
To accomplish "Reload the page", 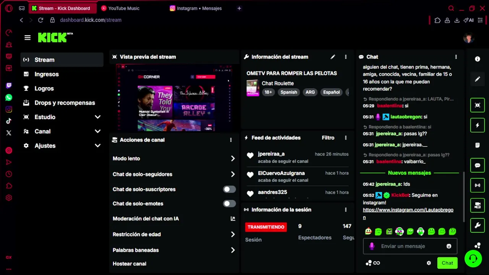I will point(40,20).
